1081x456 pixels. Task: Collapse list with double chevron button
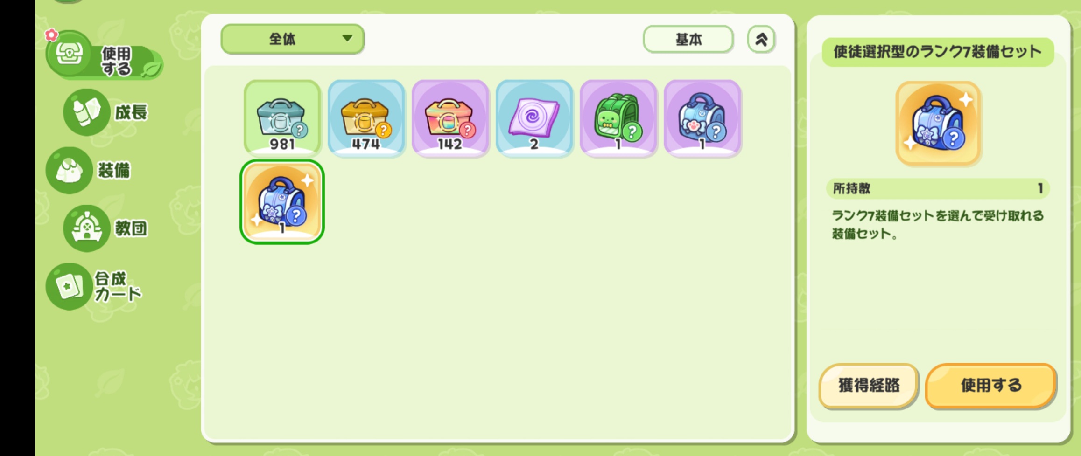point(761,39)
